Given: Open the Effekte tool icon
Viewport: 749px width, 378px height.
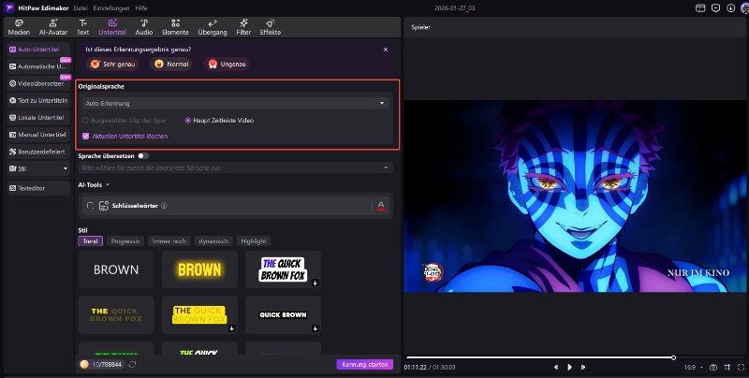Looking at the screenshot, I should [271, 22].
